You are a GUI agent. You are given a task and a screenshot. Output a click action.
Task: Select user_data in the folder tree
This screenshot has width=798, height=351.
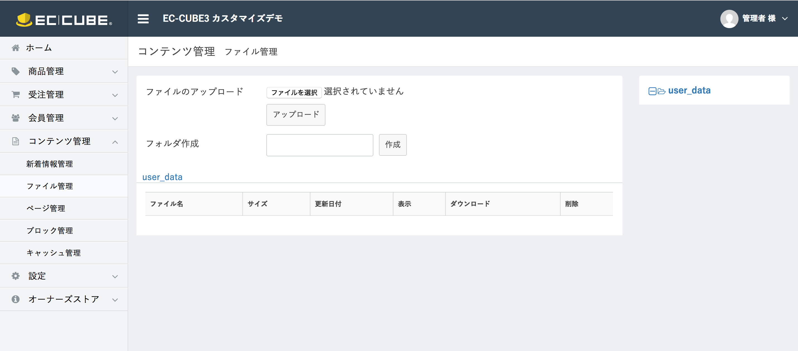[689, 90]
